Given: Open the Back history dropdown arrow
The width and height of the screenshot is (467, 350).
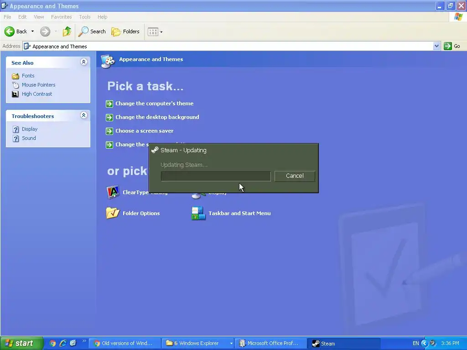Looking at the screenshot, I should pos(32,31).
